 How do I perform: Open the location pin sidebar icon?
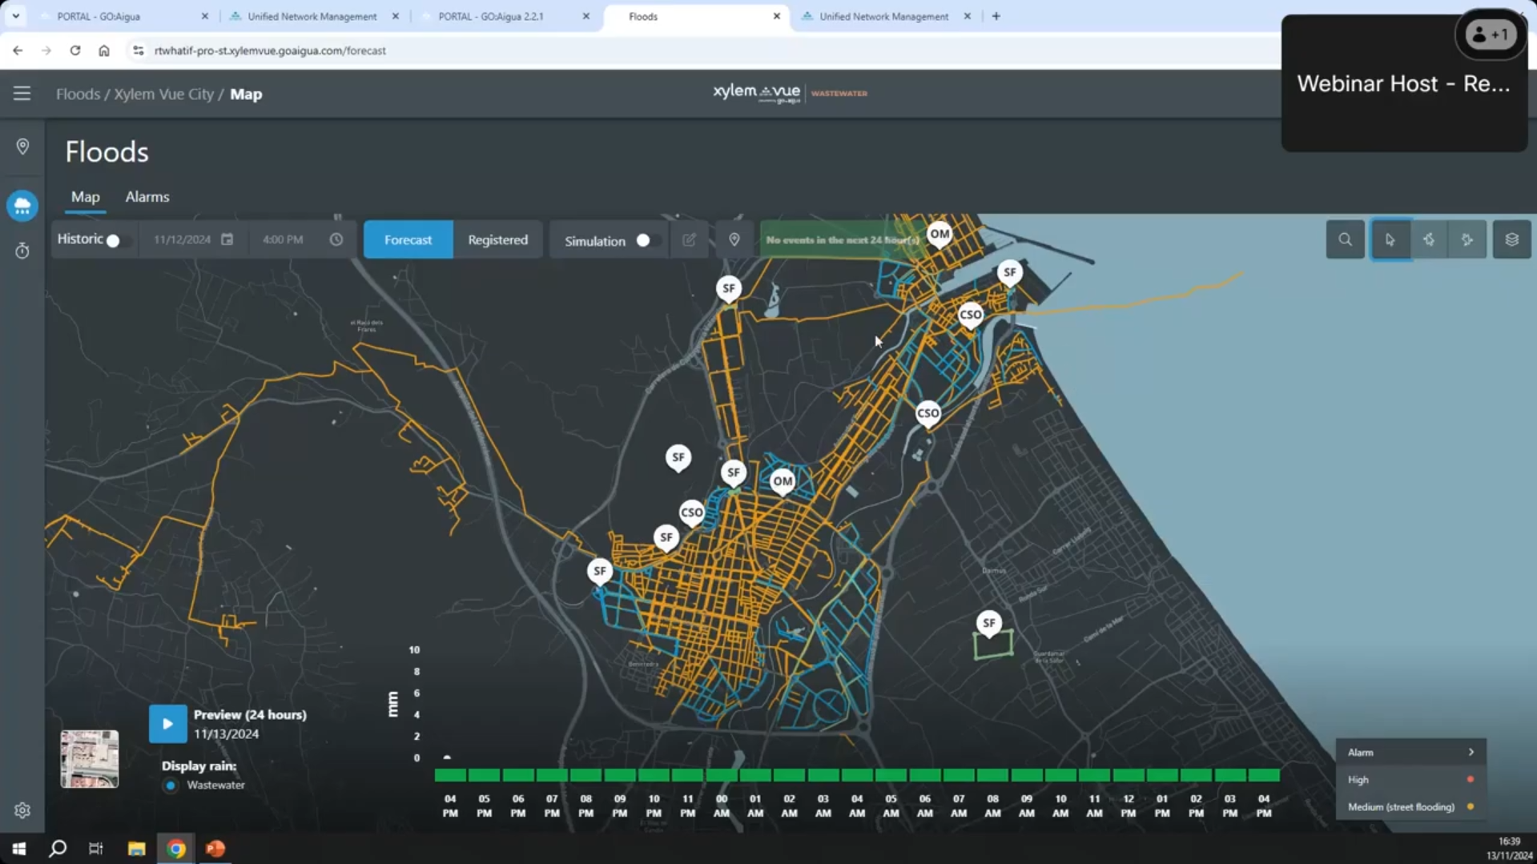pos(22,147)
